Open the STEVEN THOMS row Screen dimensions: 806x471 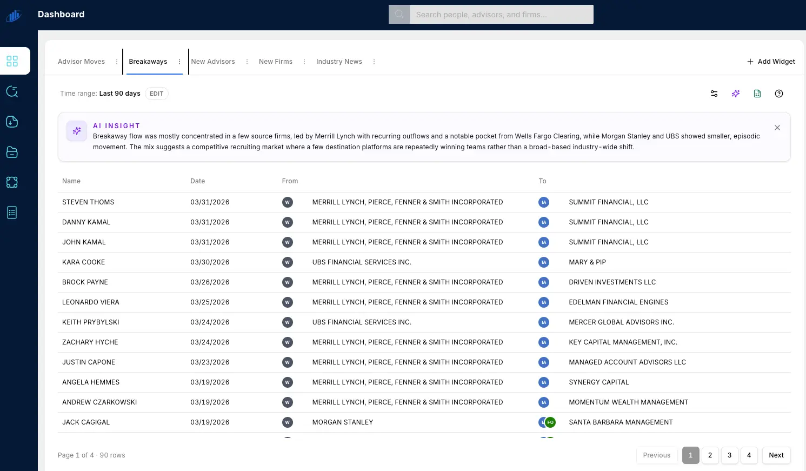tap(424, 202)
